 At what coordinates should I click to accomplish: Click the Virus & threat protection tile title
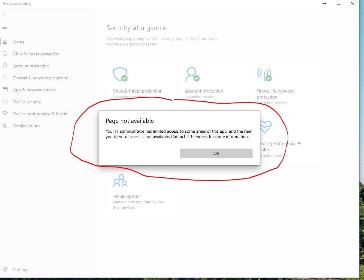coord(138,91)
